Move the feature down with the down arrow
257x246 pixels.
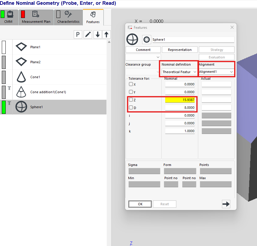point(97,34)
